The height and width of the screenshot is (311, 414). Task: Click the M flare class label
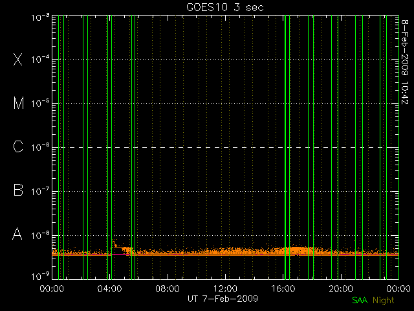19,103
